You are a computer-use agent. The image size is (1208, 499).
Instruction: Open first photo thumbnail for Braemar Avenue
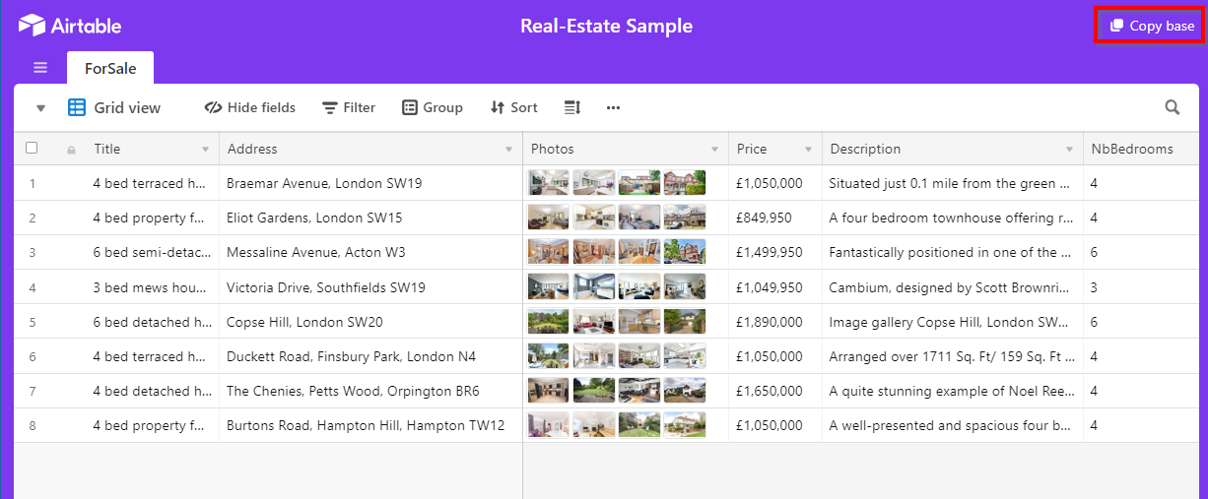coord(548,183)
